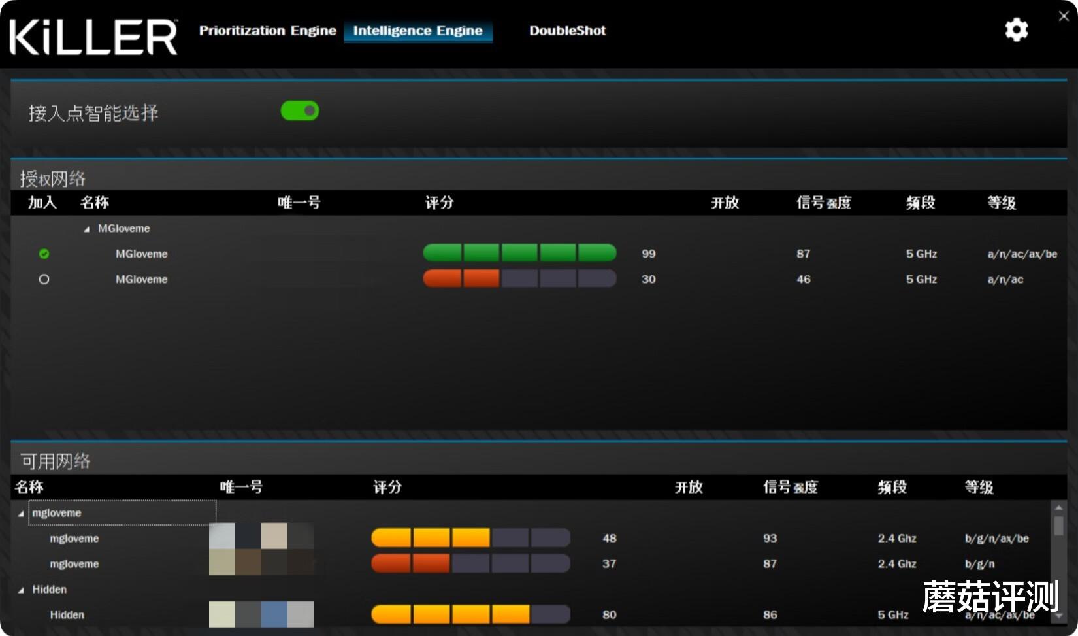Sort 可用网络 by 名称 column
This screenshot has width=1078, height=636.
tap(29, 487)
